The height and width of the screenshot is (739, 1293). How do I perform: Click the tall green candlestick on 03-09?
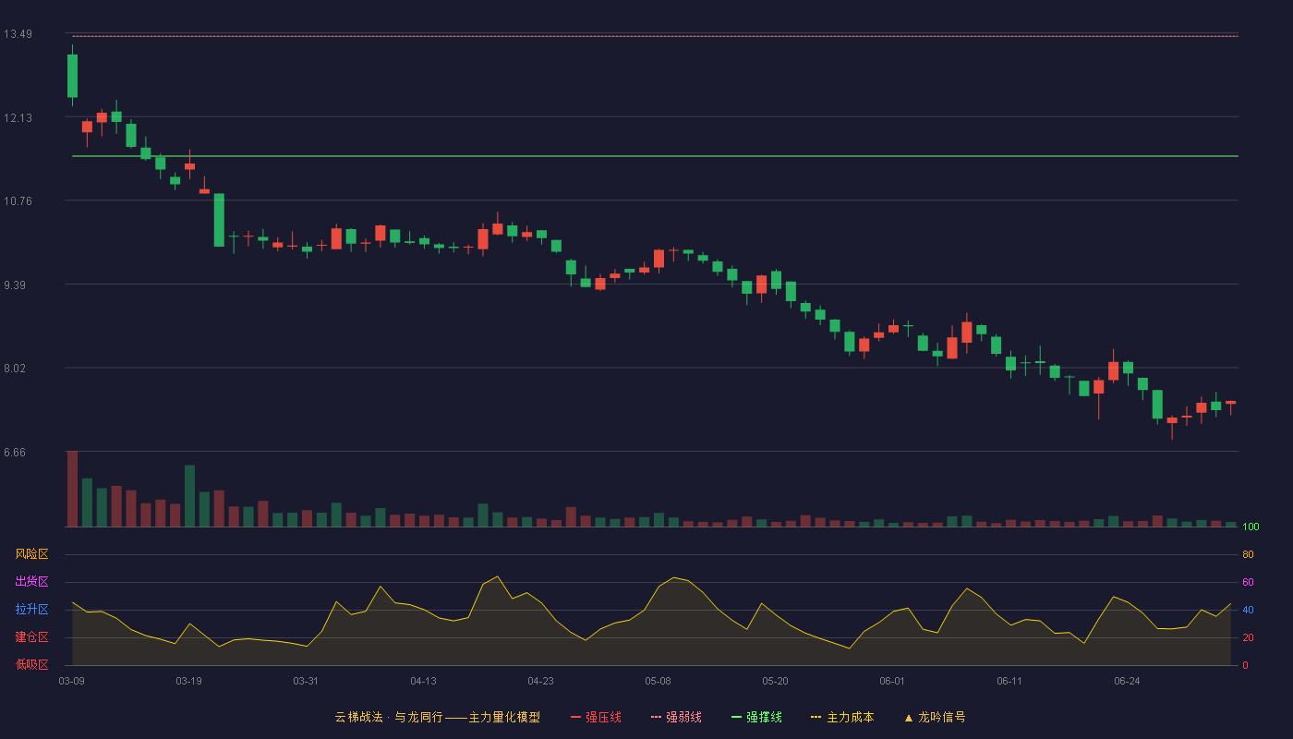[x=72, y=76]
